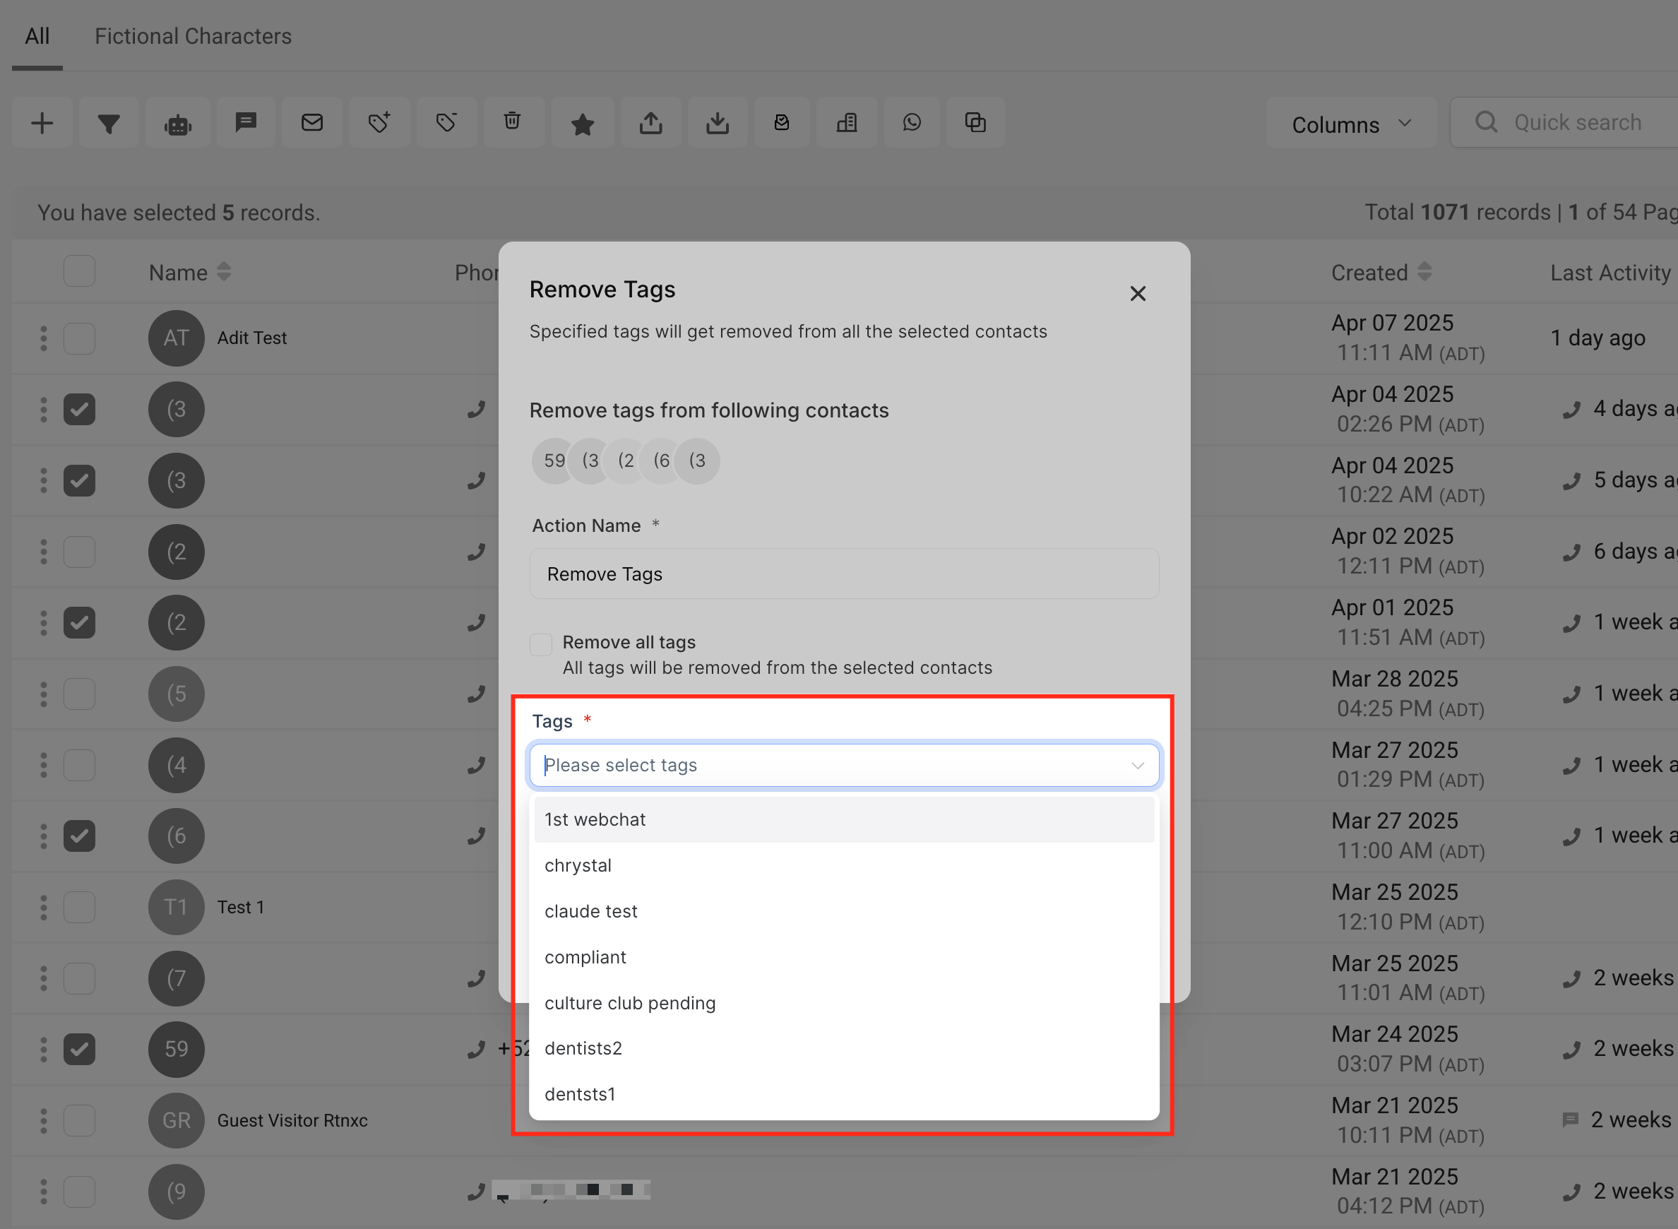The image size is (1678, 1229).
Task: Check the Adit Test row checkbox
Action: point(80,338)
